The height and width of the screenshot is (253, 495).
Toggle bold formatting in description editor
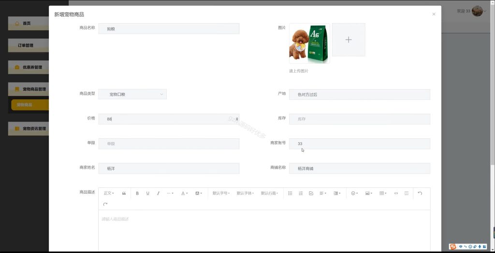point(137,193)
